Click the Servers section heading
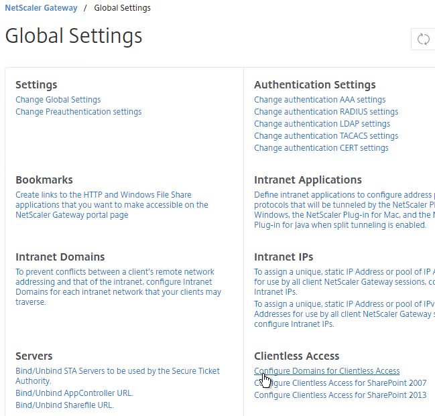Screen dimensions: 435x416 click(x=34, y=356)
